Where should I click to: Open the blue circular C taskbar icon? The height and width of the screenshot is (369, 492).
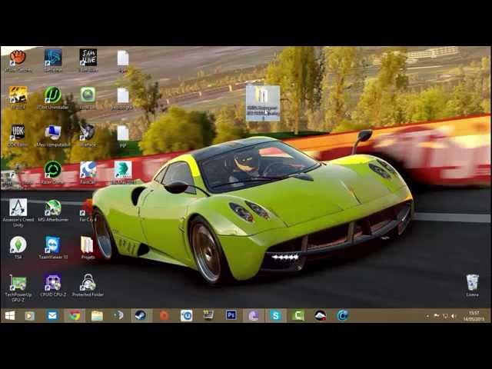(x=342, y=315)
